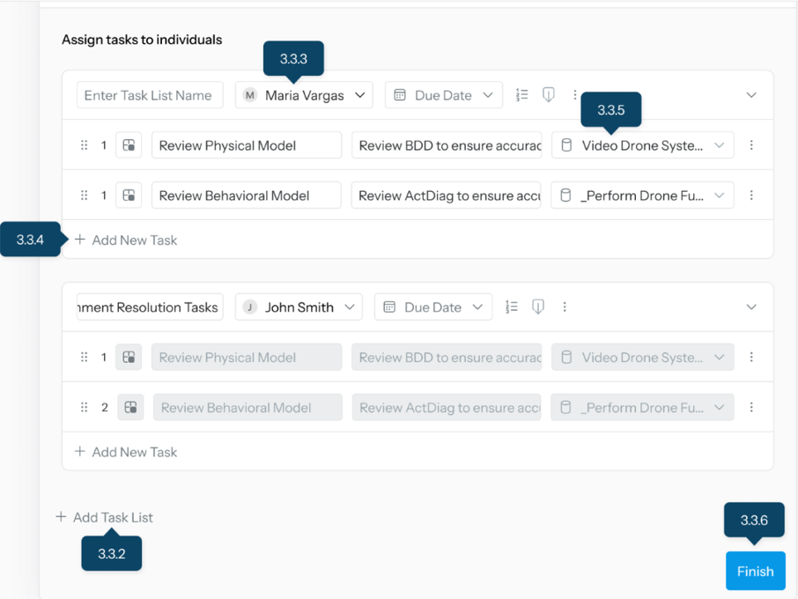
Task: Open the Due Date picker in Maria Vargas list
Action: [443, 95]
